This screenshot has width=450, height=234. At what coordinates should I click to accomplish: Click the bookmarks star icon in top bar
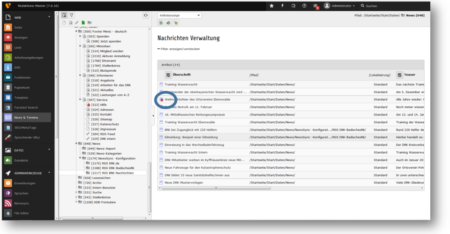[x=271, y=6]
